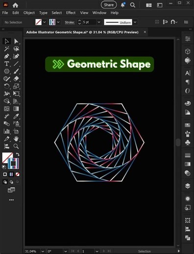Open the artboard number dropdown

point(97,251)
